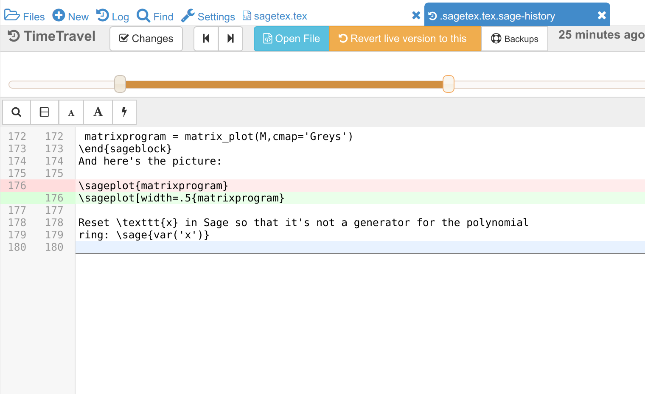Click Revert live version to this

coord(405,39)
